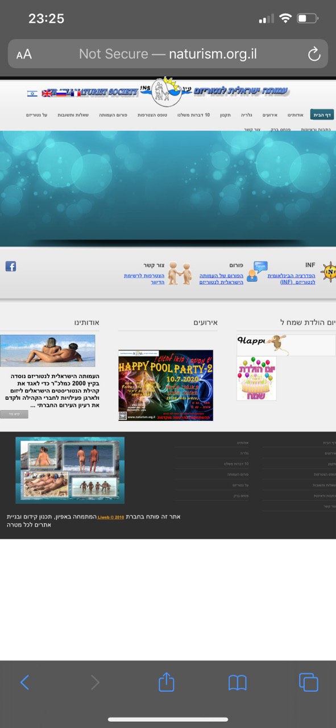Click the INS society logo in header

(167, 92)
